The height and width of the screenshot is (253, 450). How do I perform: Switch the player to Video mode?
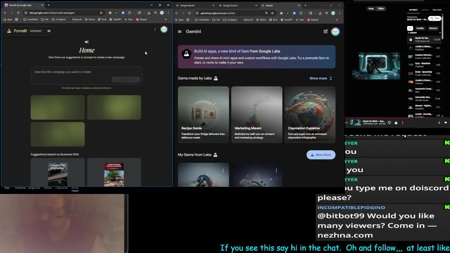(x=381, y=8)
